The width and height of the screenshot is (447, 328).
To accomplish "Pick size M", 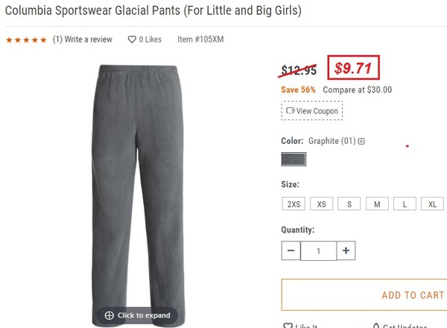I will (377, 204).
